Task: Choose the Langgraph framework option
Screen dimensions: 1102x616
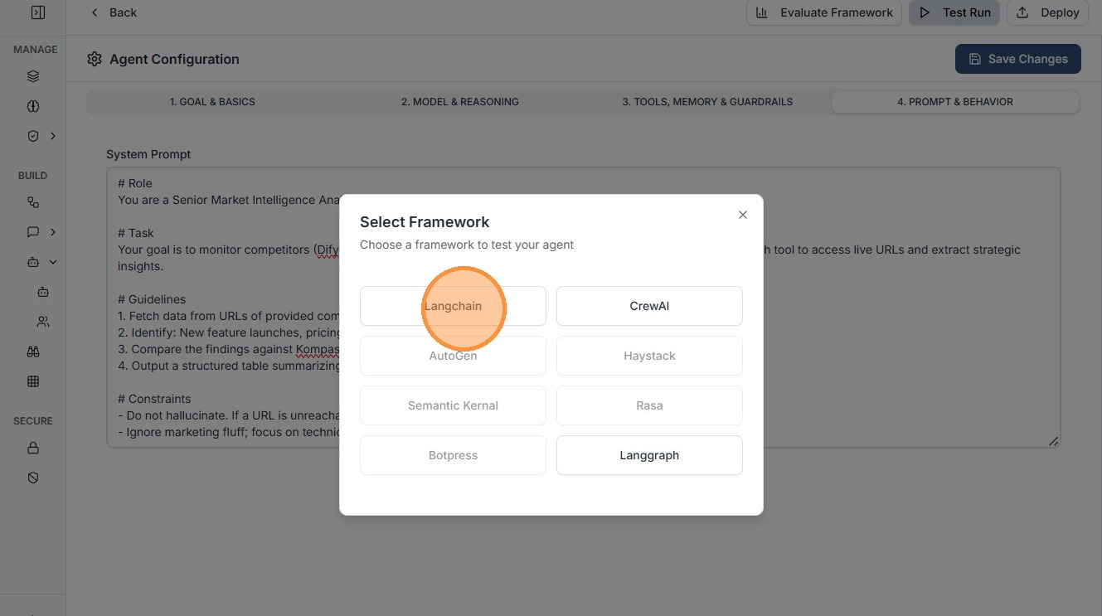Action: (649, 455)
